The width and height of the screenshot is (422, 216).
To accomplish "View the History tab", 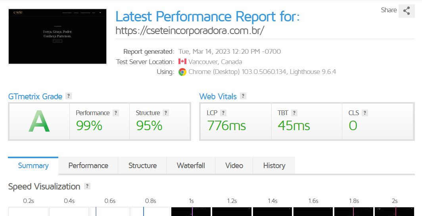I will coord(274,166).
